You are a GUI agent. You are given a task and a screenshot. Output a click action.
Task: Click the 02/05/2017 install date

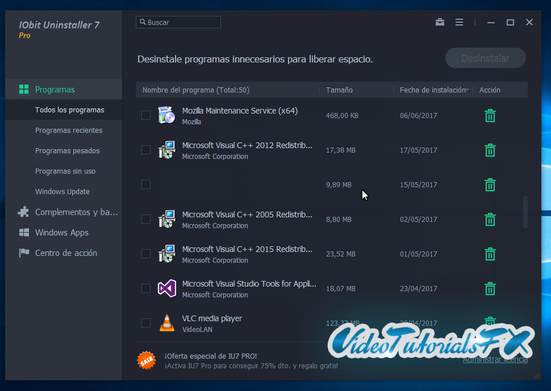click(x=418, y=220)
